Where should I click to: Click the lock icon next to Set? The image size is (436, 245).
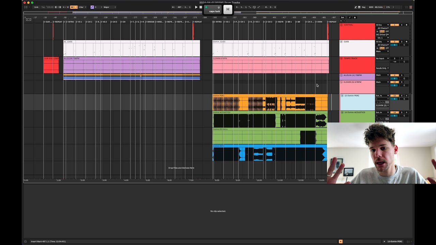click(x=355, y=17)
